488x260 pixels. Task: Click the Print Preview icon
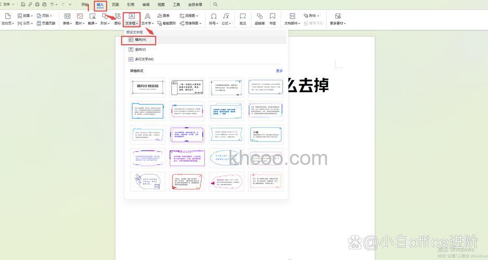(x=44, y=4)
